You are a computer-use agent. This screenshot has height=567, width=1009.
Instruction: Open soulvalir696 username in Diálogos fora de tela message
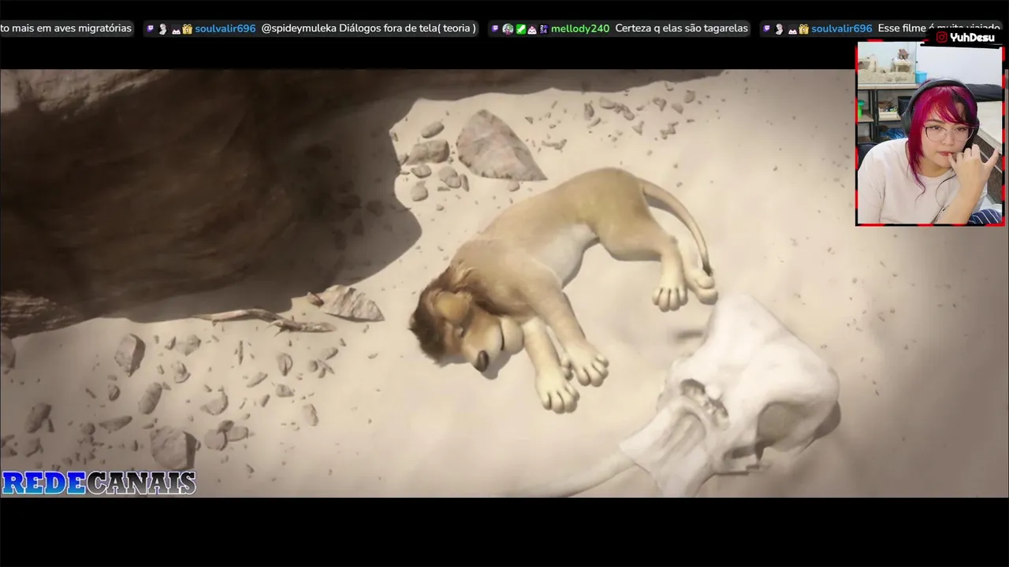225,28
